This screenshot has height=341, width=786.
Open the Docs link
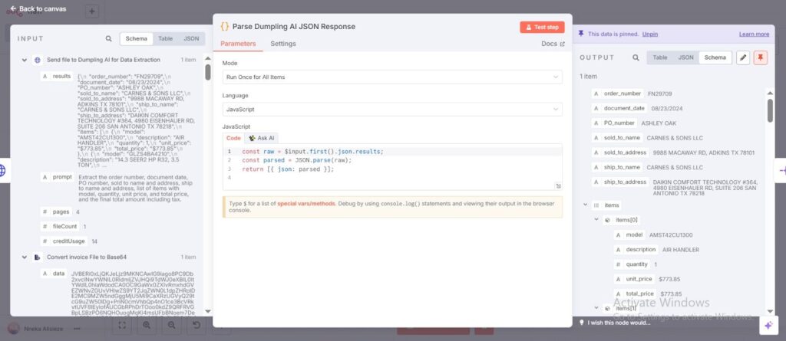[553, 44]
